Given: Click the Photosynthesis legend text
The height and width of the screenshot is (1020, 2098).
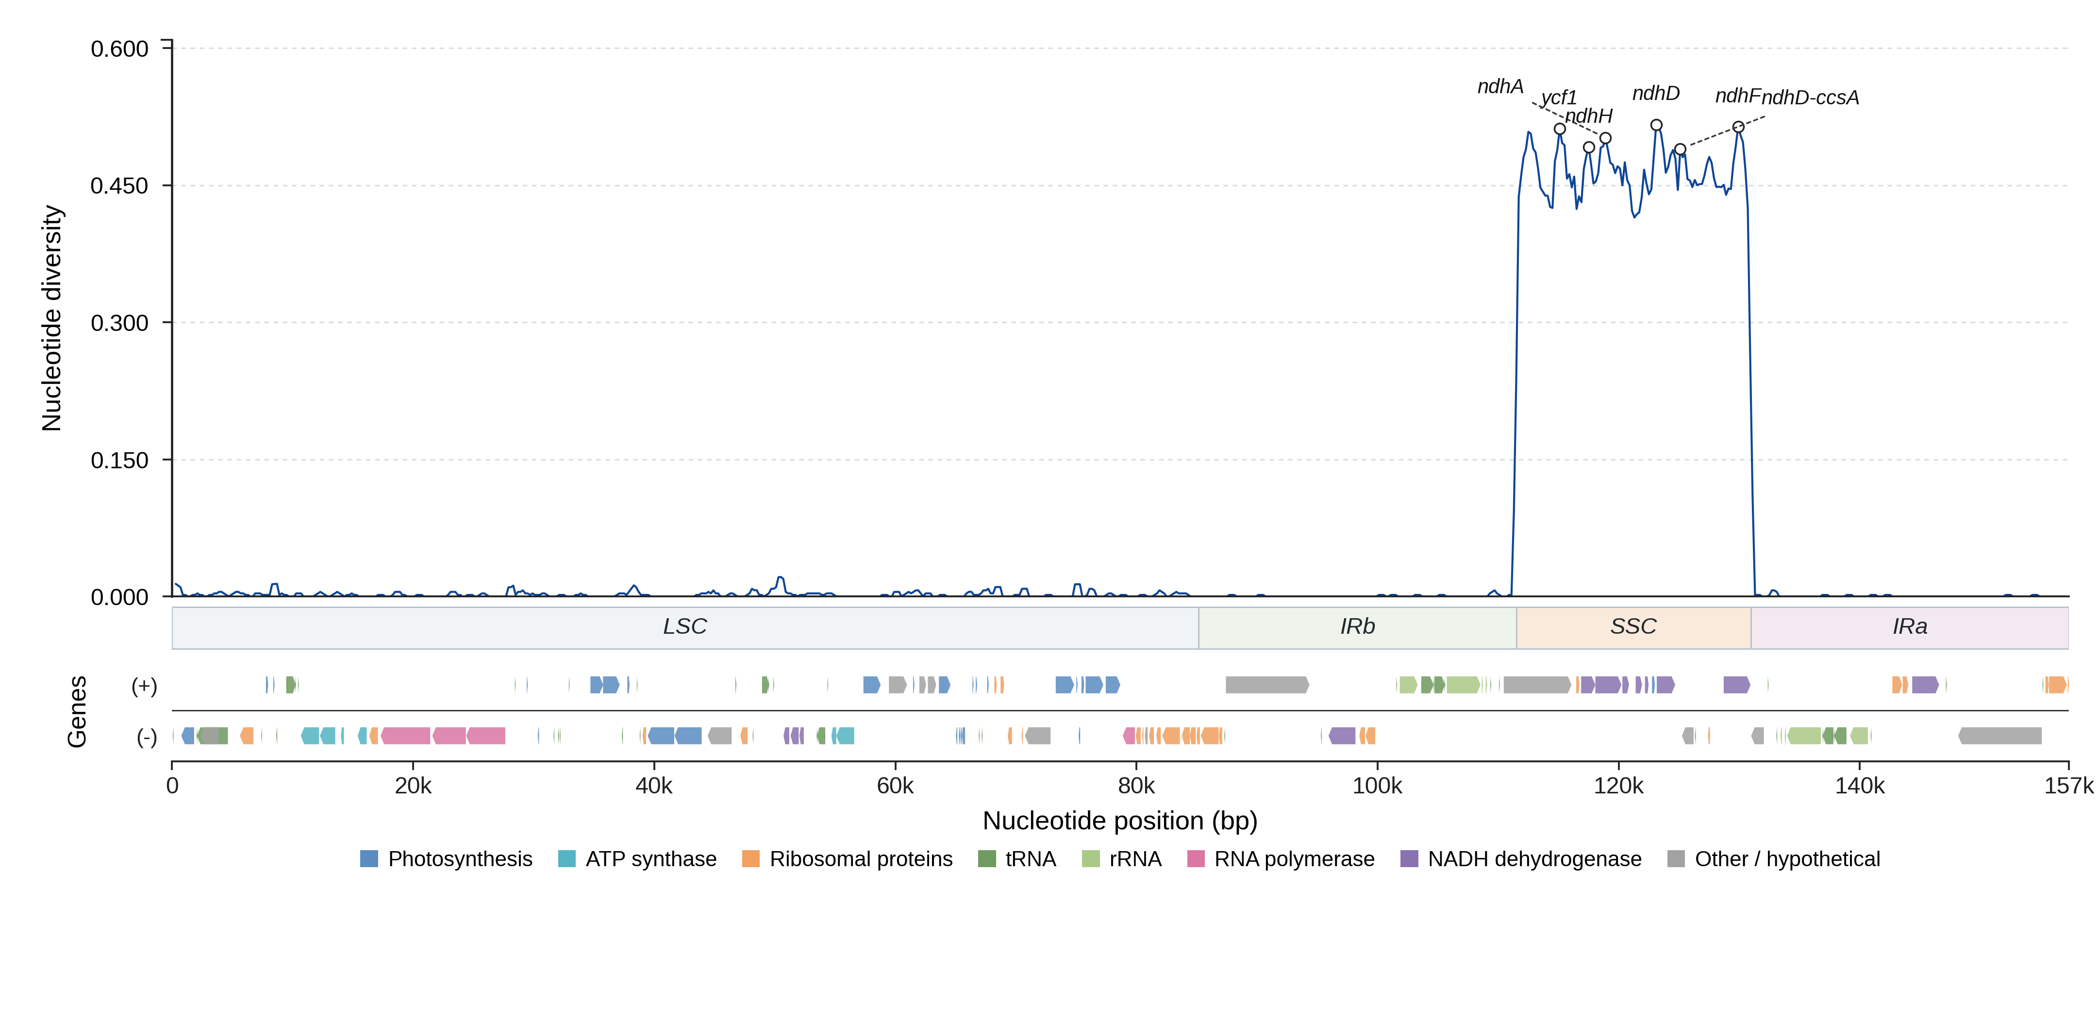Looking at the screenshot, I should coord(460,859).
